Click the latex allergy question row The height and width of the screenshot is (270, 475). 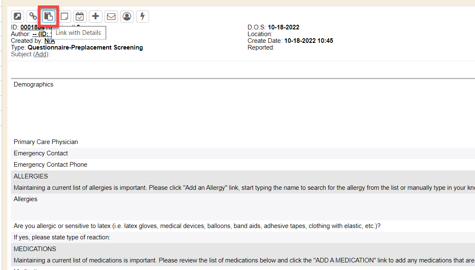197,226
